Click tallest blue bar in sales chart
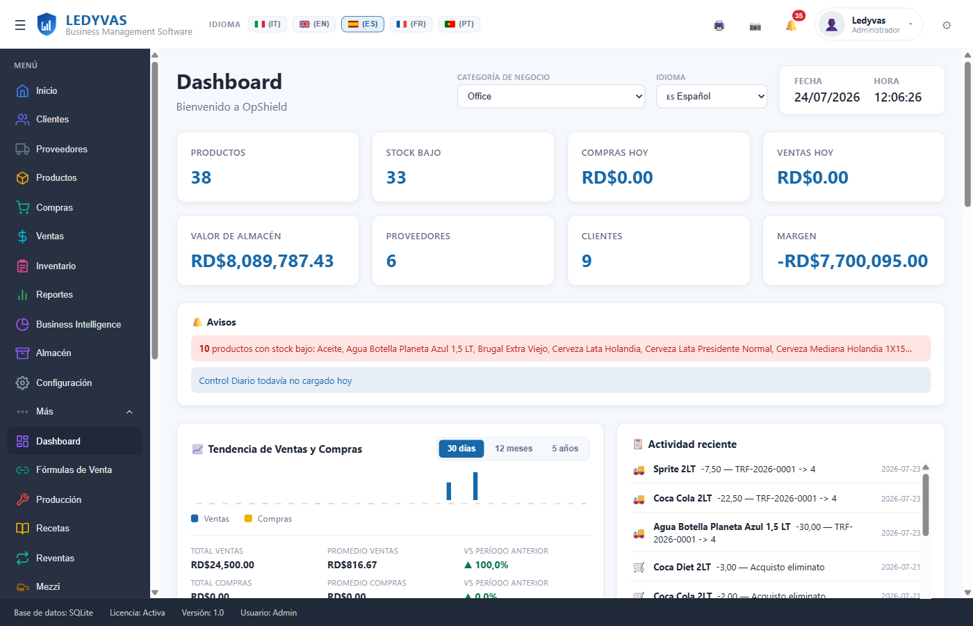Screen dimensions: 973x626 click(475, 486)
